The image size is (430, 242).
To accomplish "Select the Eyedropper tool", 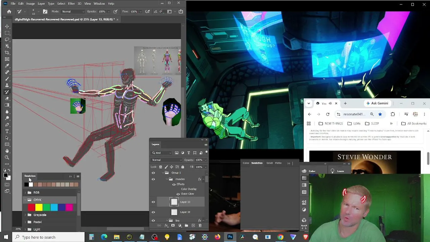I will coord(7,66).
